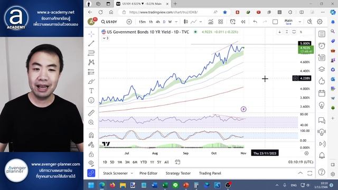
Task: Open the economic calendar panel
Action: (x=322, y=93)
